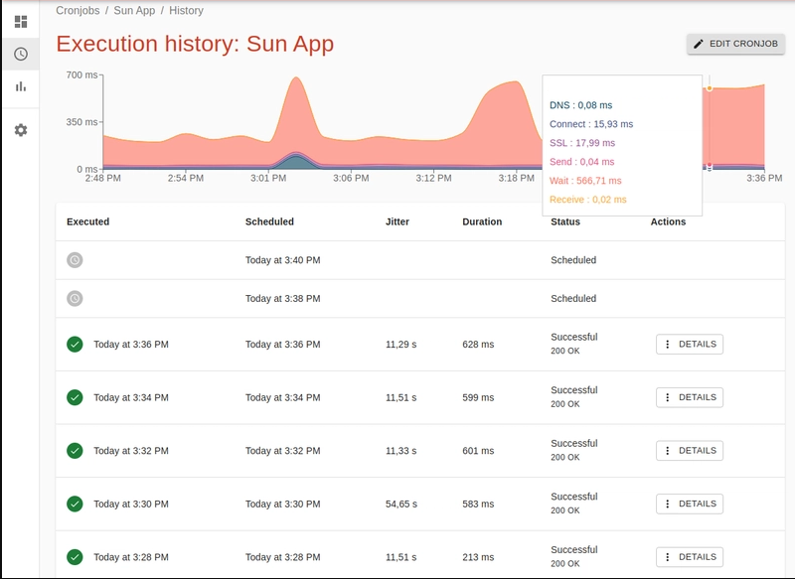Click the Successful 200 OK status at 3:32 PM
Image resolution: width=795 pixels, height=579 pixels.
[574, 450]
